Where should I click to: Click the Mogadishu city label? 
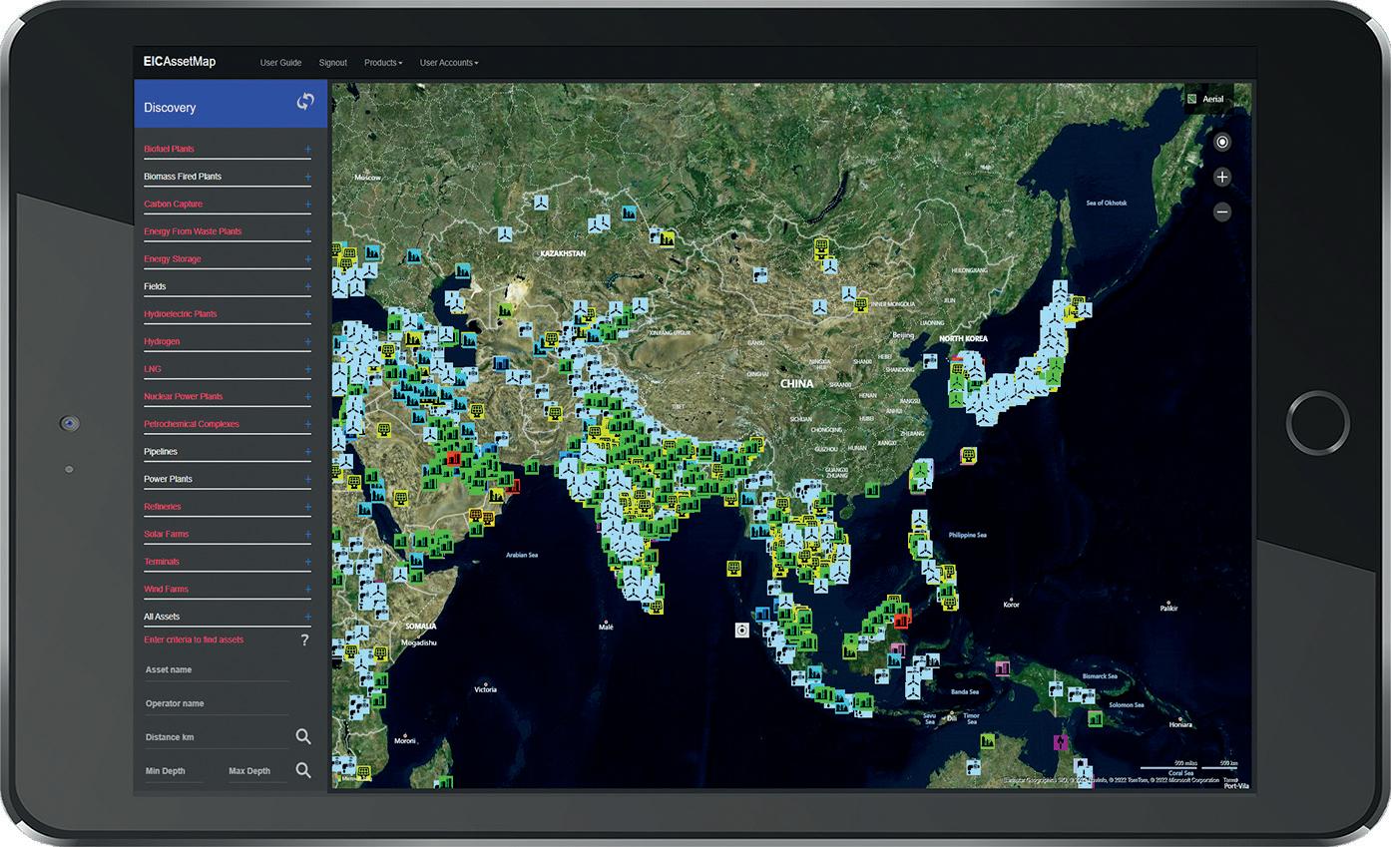tap(419, 643)
